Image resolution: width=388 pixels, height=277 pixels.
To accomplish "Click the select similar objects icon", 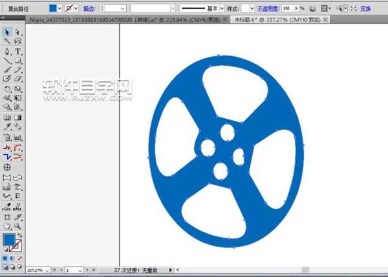I will pos(340,8).
